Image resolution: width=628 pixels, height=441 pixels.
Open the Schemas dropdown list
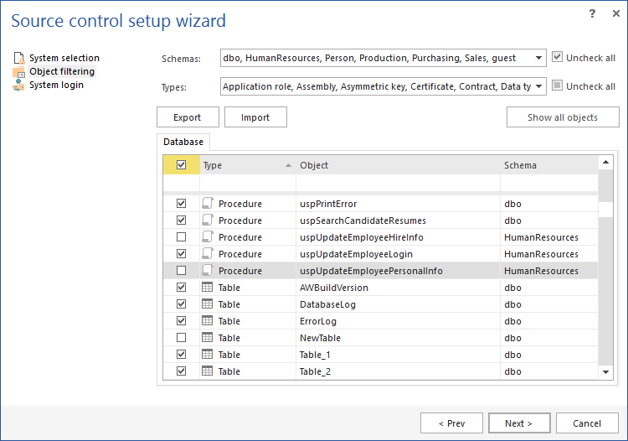tap(539, 59)
